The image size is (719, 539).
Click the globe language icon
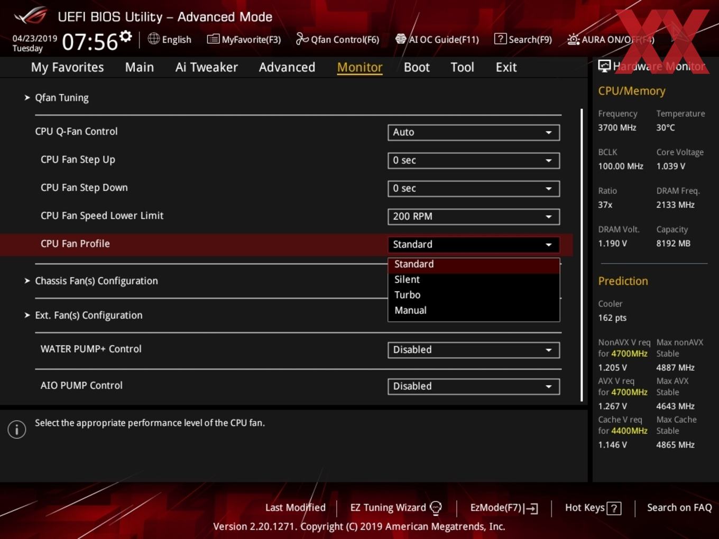153,39
